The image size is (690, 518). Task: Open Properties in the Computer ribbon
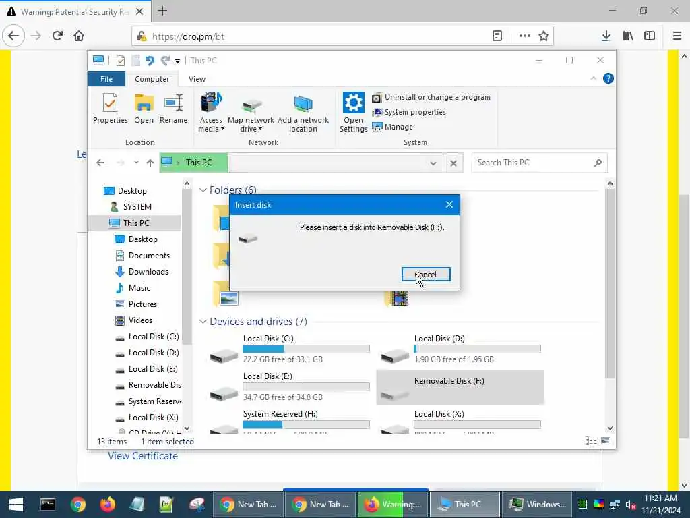(110, 109)
